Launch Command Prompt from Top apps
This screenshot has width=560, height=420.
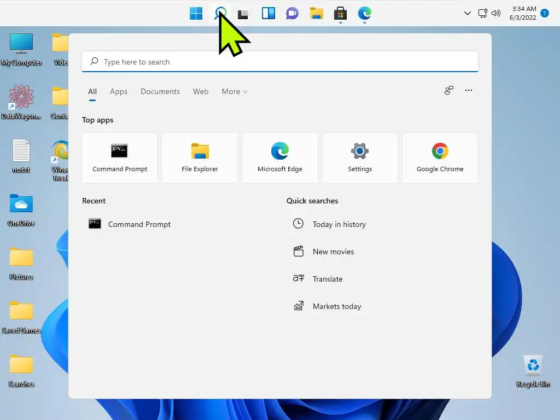[x=120, y=158]
